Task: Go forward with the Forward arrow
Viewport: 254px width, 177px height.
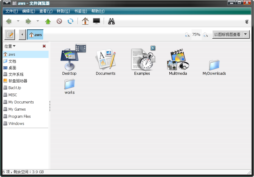Action: 28,21
